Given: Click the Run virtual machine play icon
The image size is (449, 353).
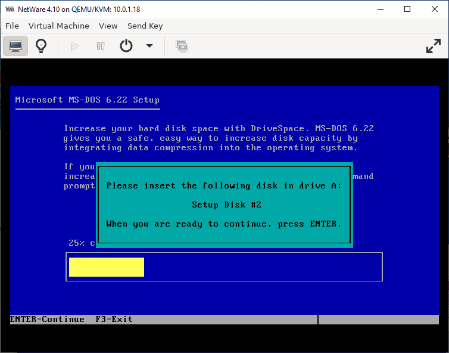Looking at the screenshot, I should coord(74,46).
